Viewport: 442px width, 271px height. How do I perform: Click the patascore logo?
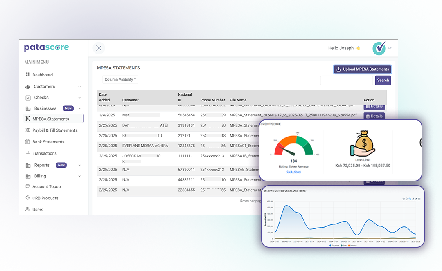click(x=47, y=47)
